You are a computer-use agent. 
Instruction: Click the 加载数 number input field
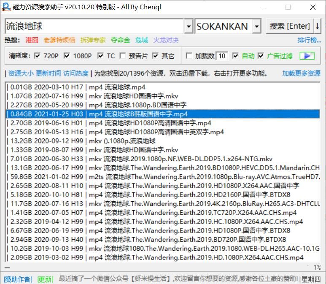click(222, 56)
